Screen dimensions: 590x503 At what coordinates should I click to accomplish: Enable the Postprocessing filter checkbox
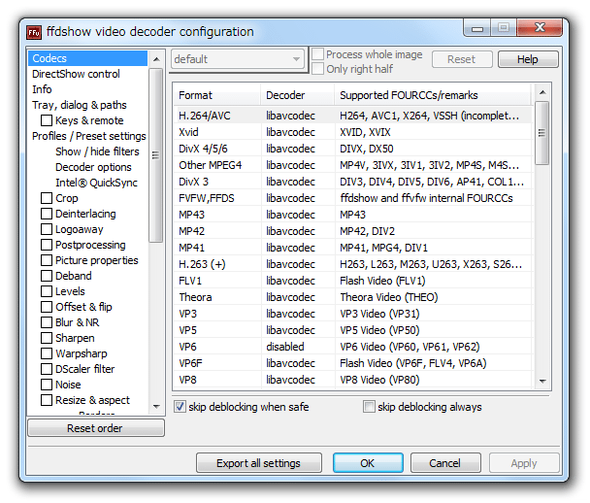pyautogui.click(x=47, y=245)
